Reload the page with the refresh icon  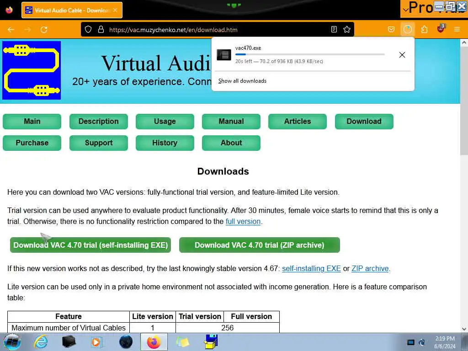click(x=44, y=30)
